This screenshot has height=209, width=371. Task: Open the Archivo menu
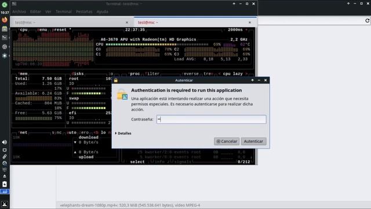point(19,12)
